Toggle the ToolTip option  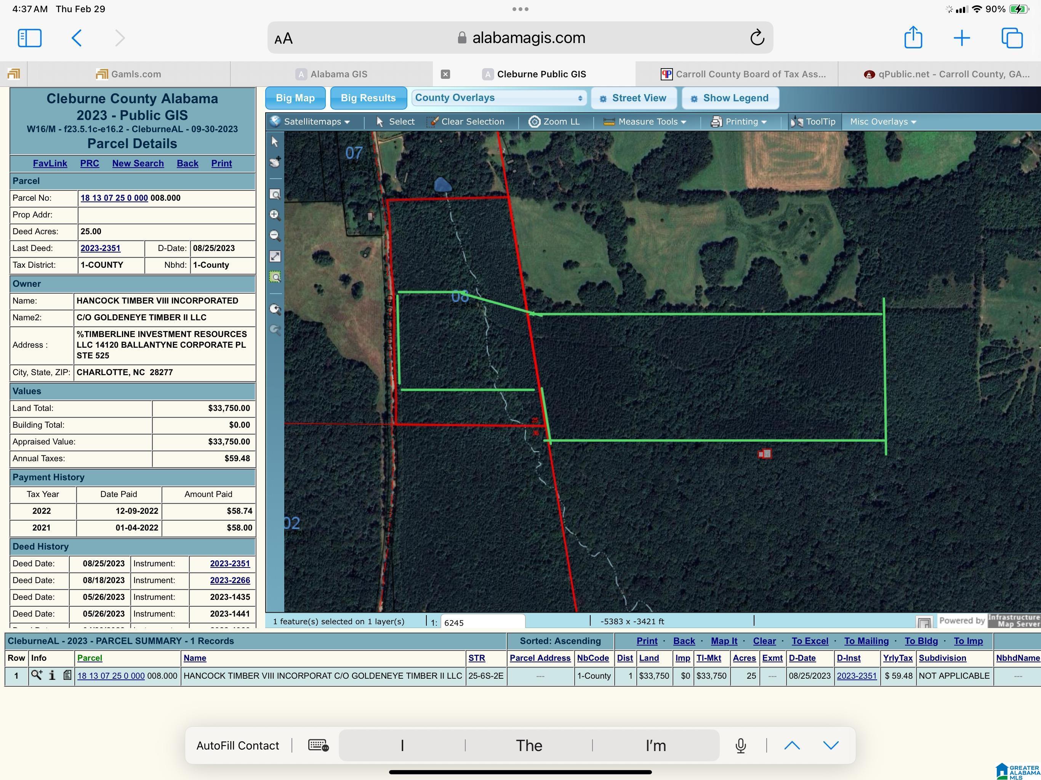click(x=813, y=122)
